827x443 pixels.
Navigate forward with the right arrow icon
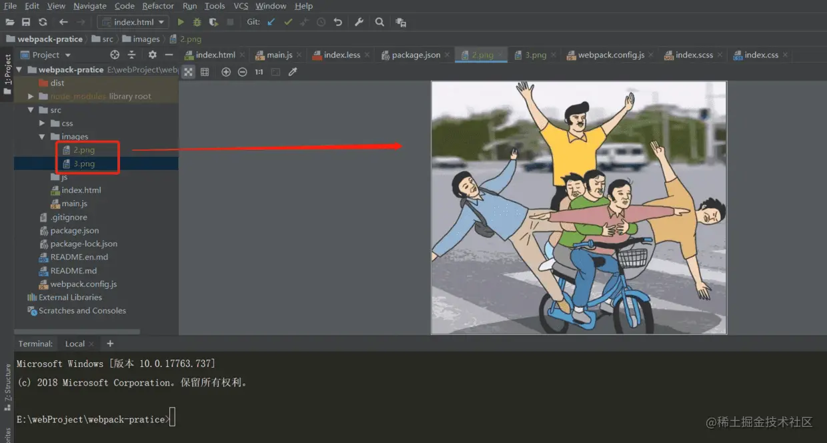pos(82,22)
